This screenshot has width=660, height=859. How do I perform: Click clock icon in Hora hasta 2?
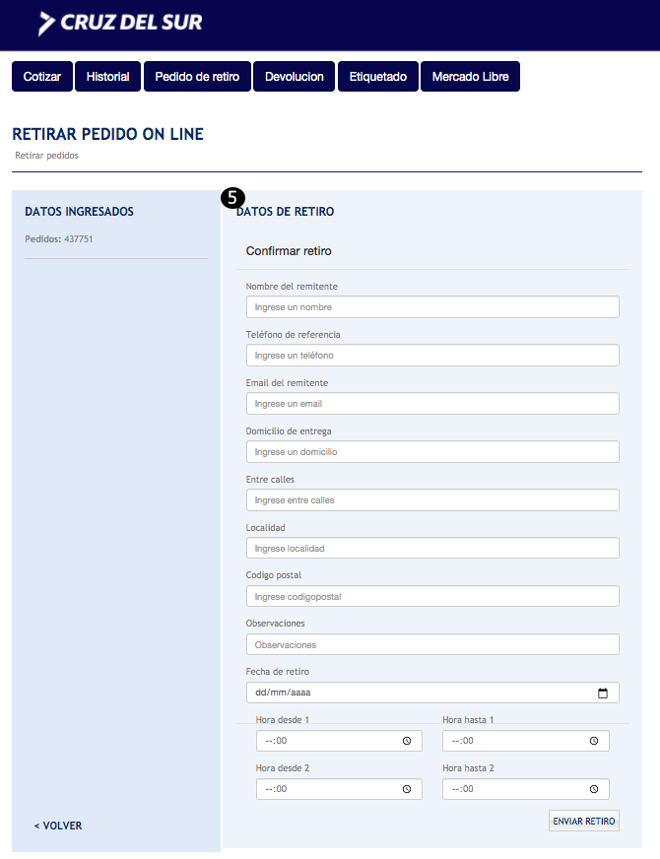tap(594, 789)
